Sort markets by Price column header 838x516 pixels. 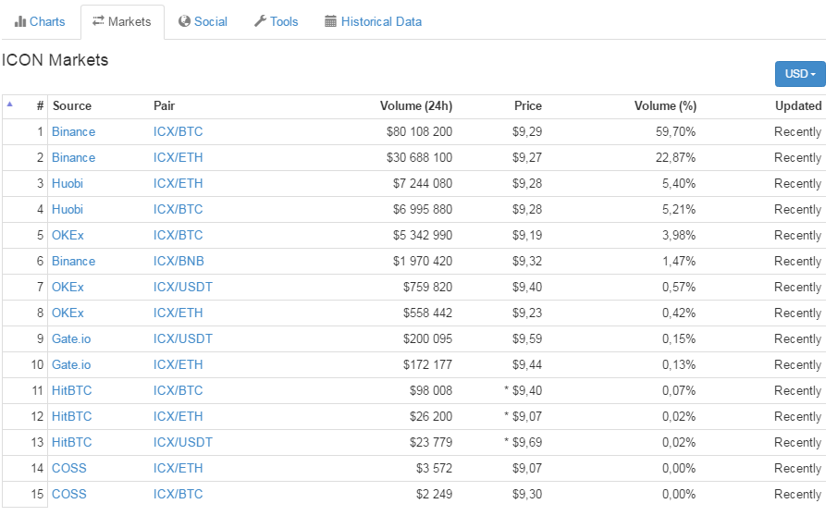[x=527, y=105]
